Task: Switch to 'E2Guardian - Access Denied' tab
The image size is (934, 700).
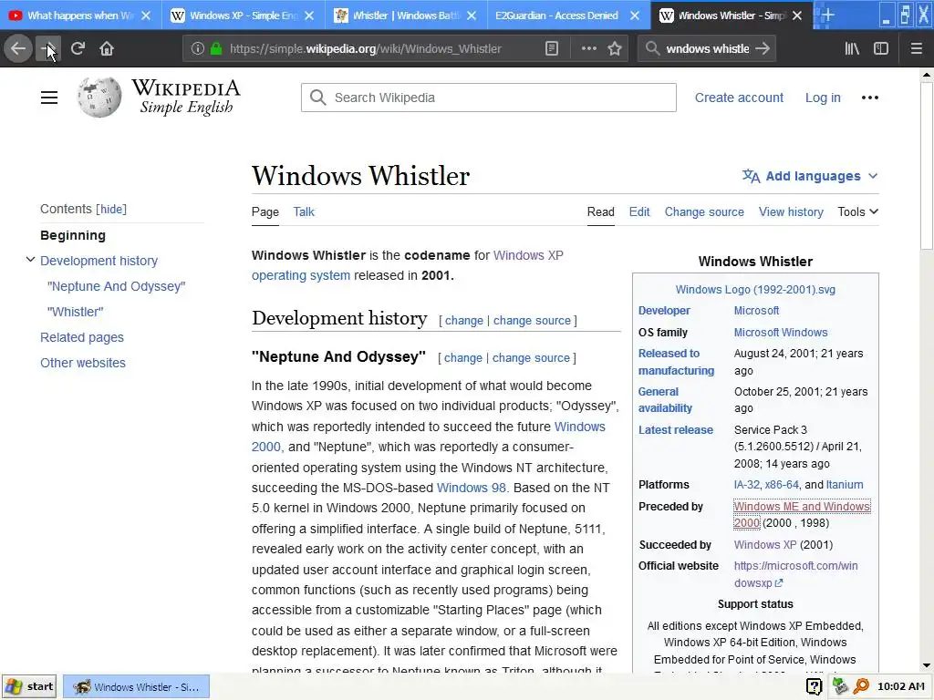Action: pos(568,15)
